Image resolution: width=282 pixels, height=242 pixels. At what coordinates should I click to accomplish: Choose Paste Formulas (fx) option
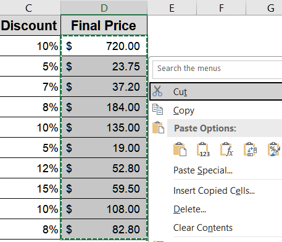pyautogui.click(x=226, y=149)
